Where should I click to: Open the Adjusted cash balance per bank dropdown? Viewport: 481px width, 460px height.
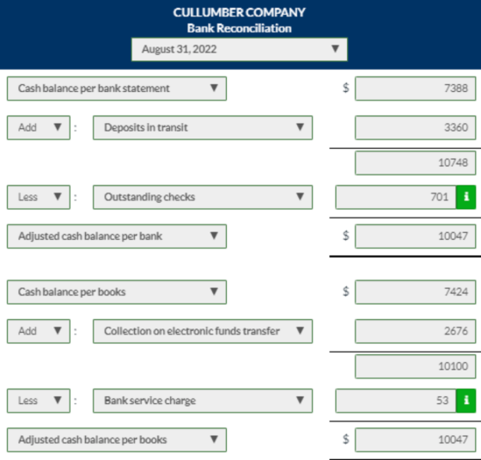coord(117,236)
